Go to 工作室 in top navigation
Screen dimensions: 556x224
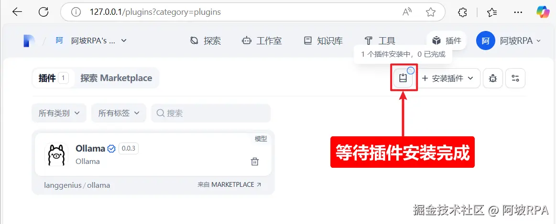pyautogui.click(x=262, y=41)
